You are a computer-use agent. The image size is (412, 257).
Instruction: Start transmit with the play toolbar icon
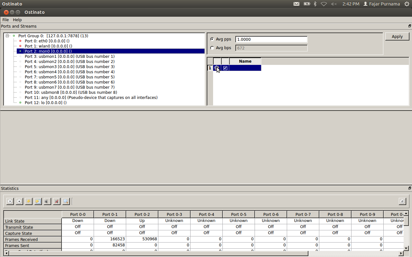(x=10, y=201)
